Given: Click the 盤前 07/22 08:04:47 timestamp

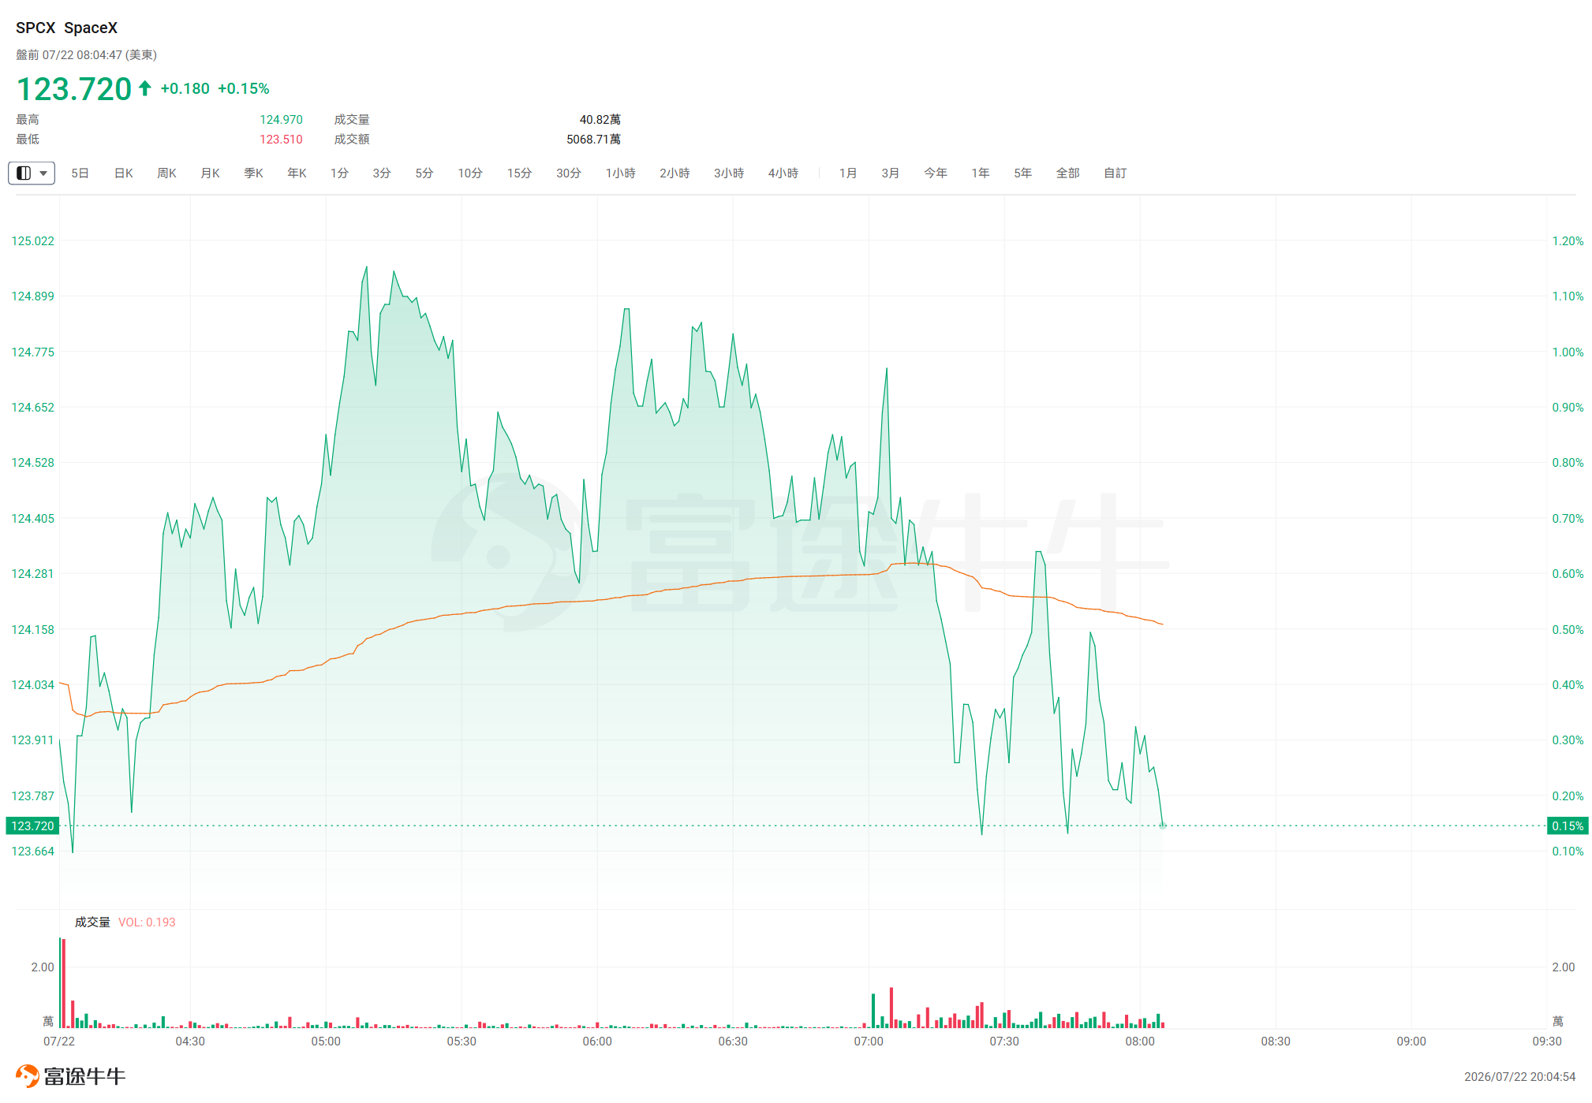Looking at the screenshot, I should pyautogui.click(x=87, y=55).
